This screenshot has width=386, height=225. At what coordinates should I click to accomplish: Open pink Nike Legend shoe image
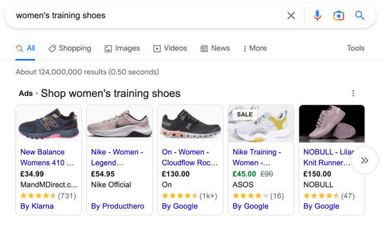(x=120, y=124)
